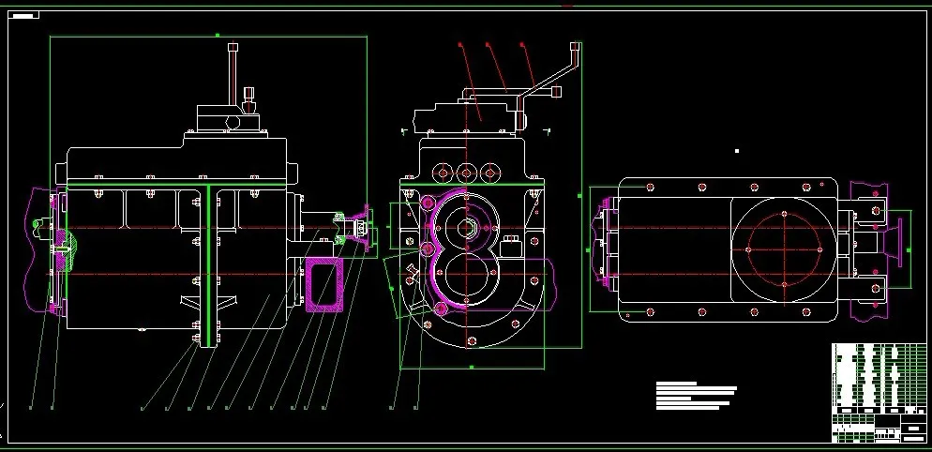932x452 pixels.
Task: Click the hexagonal shaft end in the front view
Action: tap(468, 228)
